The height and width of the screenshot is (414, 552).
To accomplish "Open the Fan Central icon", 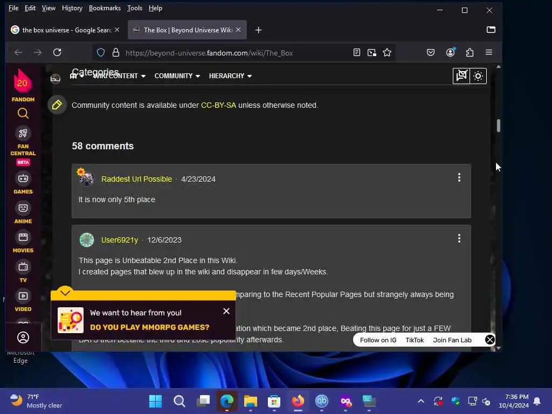I will (x=23, y=134).
